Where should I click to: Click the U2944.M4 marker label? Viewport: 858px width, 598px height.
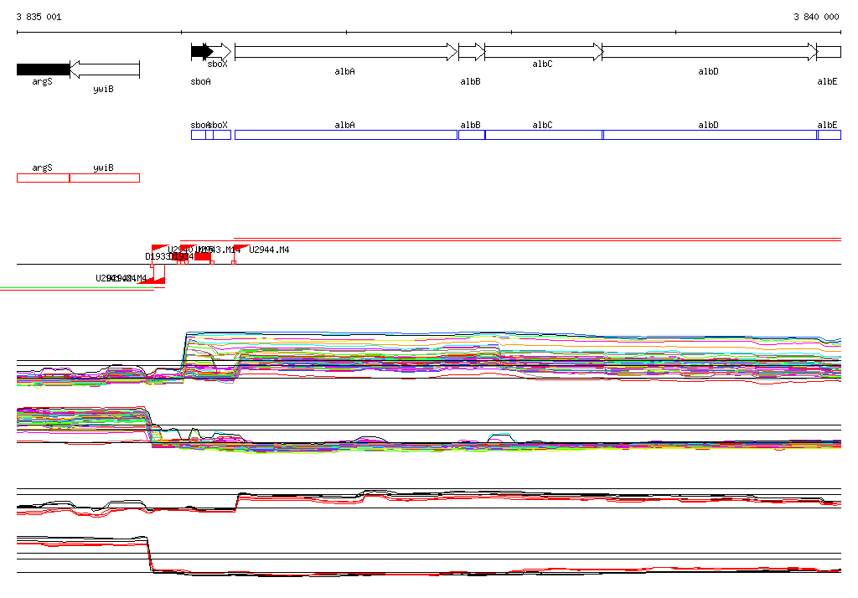(269, 250)
